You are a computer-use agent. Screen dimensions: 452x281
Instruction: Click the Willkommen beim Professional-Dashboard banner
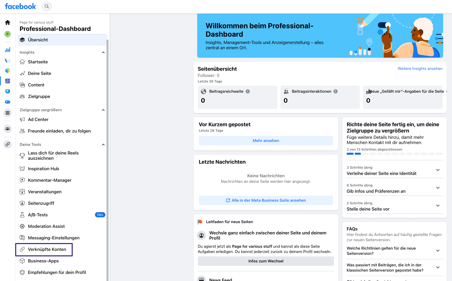(x=320, y=36)
